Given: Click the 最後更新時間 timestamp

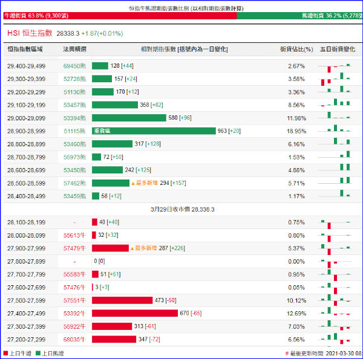Looking at the screenshot, I should 324,354.
